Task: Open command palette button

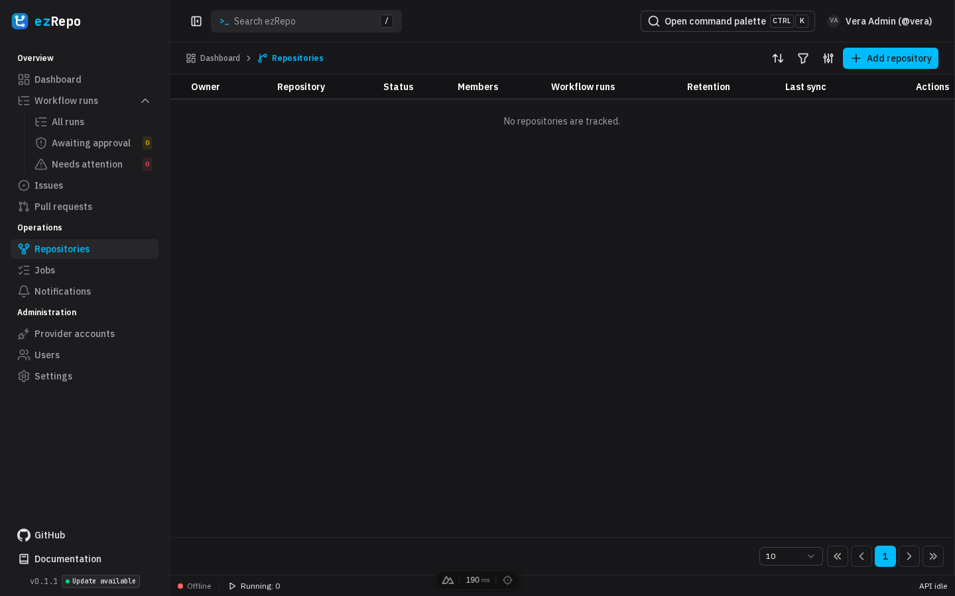Action: pyautogui.click(x=728, y=21)
